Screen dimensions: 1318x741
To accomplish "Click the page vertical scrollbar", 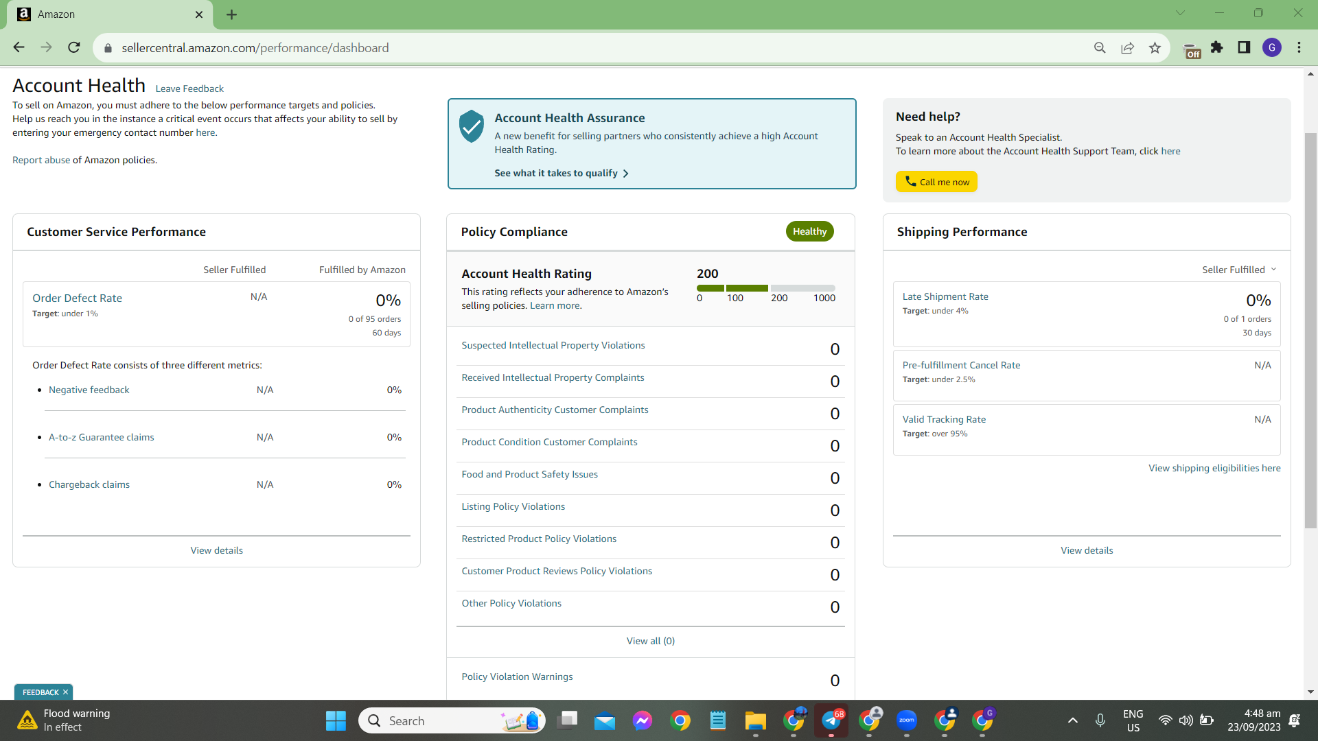I will tap(1311, 329).
